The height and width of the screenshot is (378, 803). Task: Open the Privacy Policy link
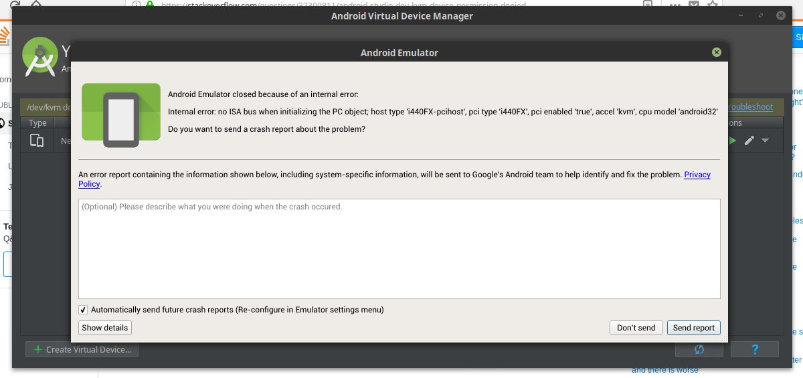coord(697,175)
